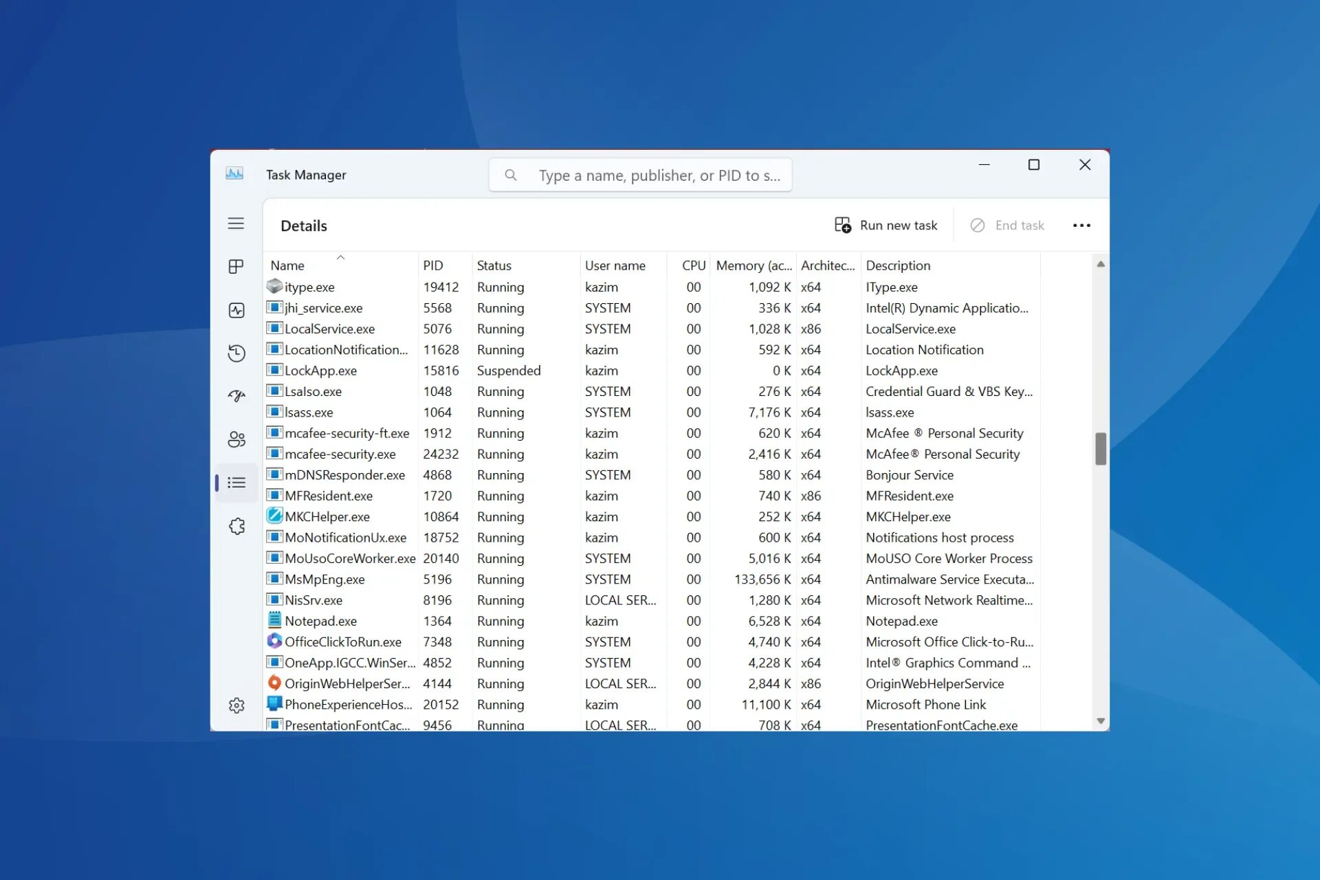Select the OfficeClickToRun.exe process icon
The height and width of the screenshot is (880, 1320).
[x=274, y=641]
